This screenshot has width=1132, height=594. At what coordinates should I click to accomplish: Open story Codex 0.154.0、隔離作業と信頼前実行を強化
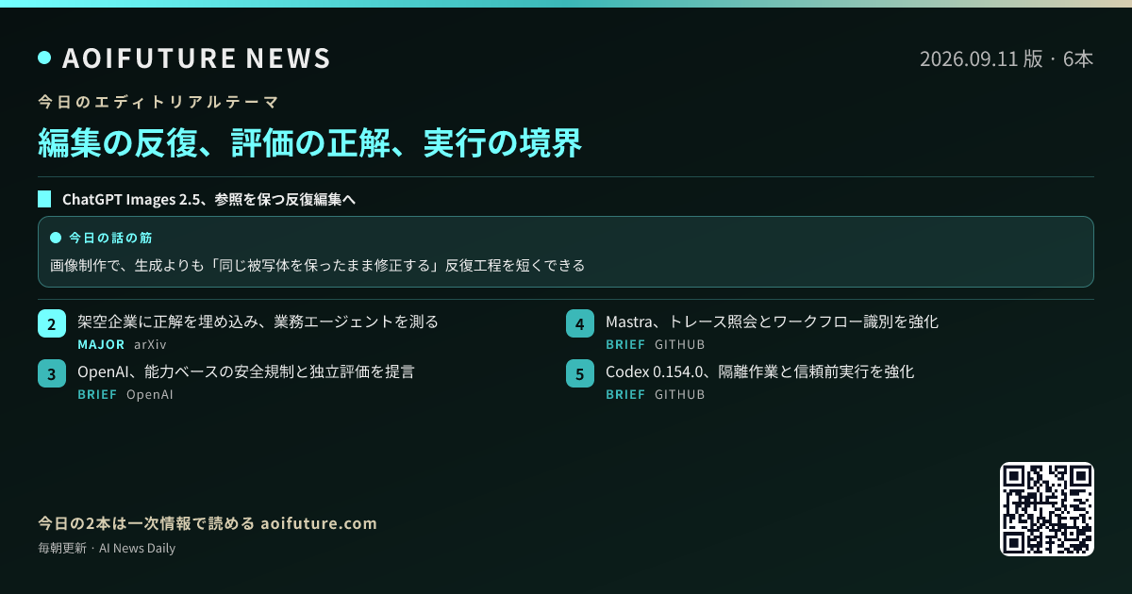760,371
